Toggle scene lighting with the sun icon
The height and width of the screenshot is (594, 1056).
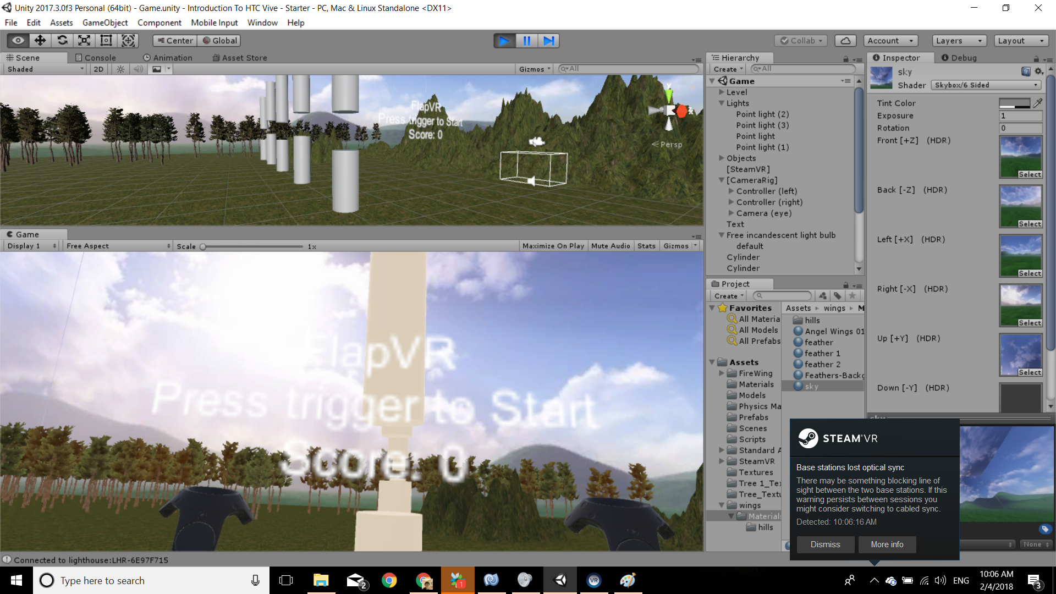120,69
